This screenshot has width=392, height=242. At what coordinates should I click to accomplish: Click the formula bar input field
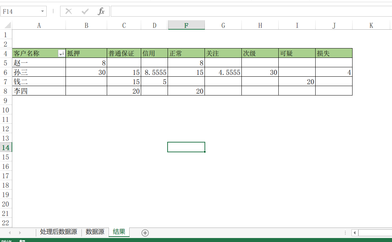250,12
